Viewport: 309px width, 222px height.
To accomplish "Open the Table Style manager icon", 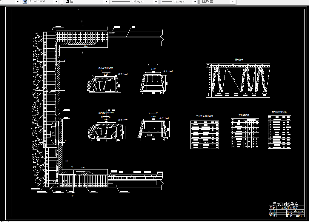I will click(x=25, y=1).
